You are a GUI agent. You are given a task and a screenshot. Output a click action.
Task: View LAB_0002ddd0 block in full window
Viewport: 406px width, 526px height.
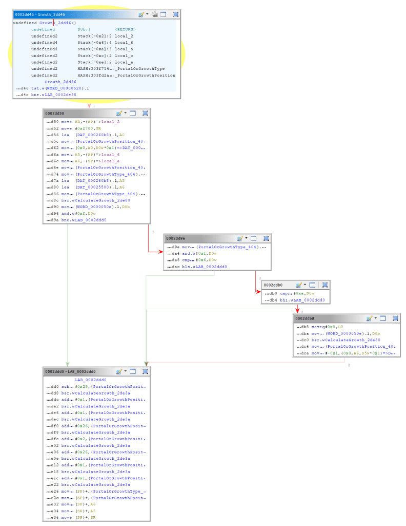(132, 371)
